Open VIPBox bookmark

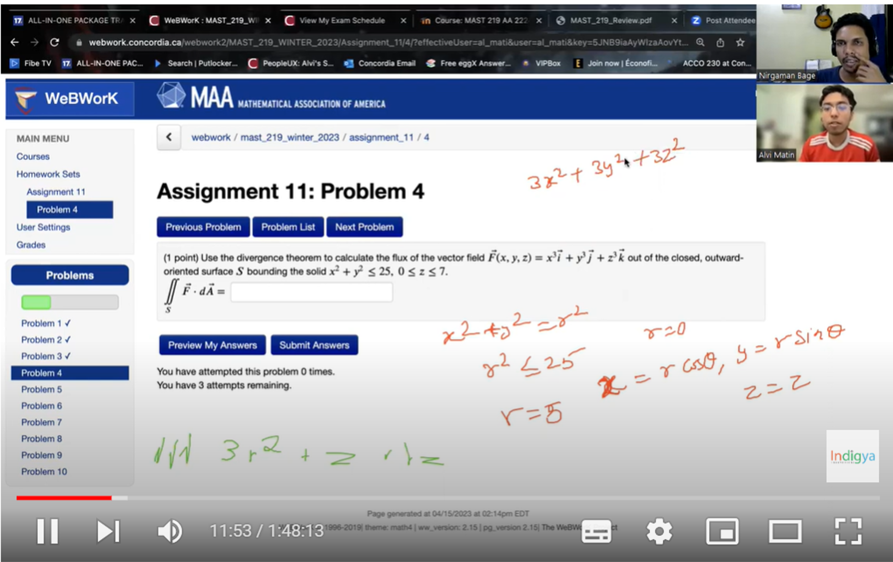(541, 63)
